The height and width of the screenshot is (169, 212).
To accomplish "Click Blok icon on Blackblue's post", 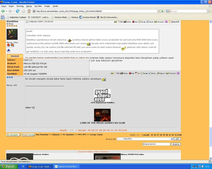I will [135, 22].
